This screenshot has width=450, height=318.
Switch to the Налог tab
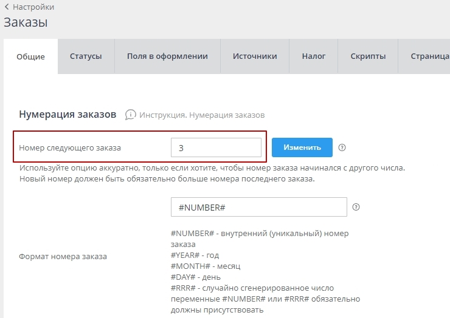tap(314, 56)
